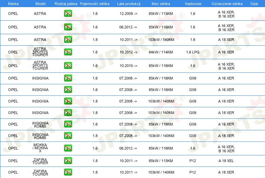Viewport: 265px width, 178px height.
Task: Select fuel icon for Zafira Tourer 140KM row
Action: pos(68,172)
